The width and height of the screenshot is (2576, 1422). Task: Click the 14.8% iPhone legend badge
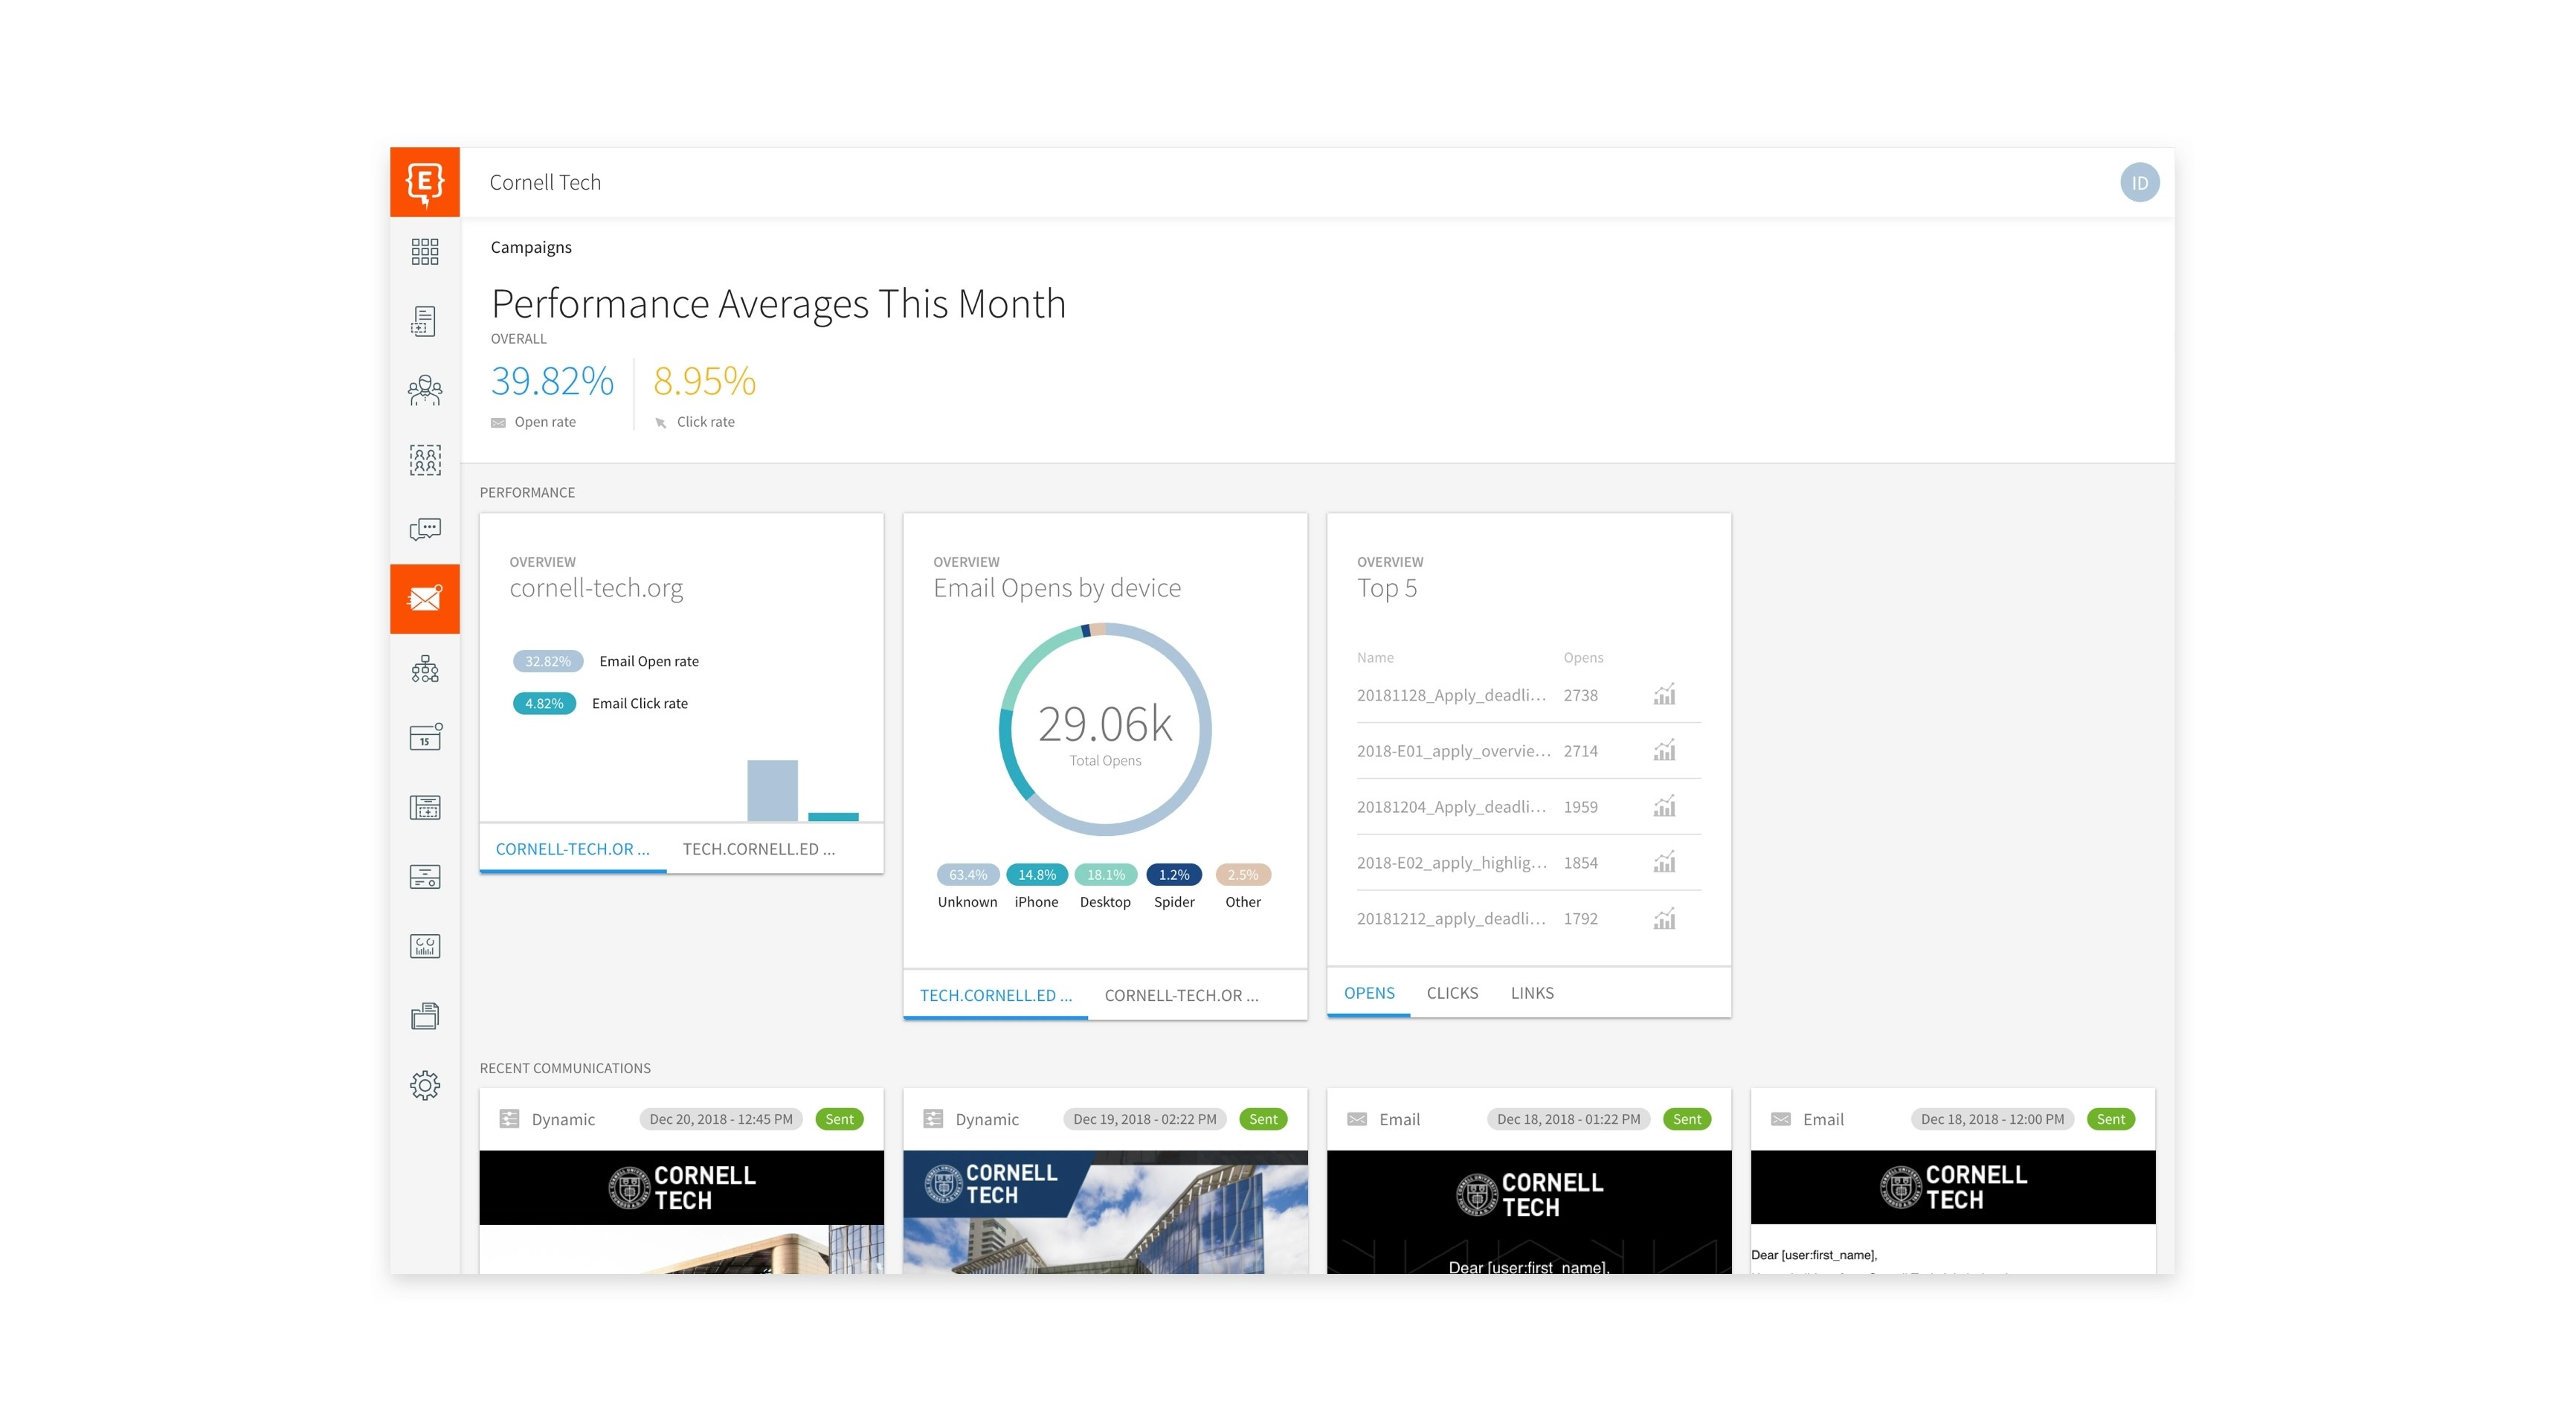pyautogui.click(x=1036, y=875)
